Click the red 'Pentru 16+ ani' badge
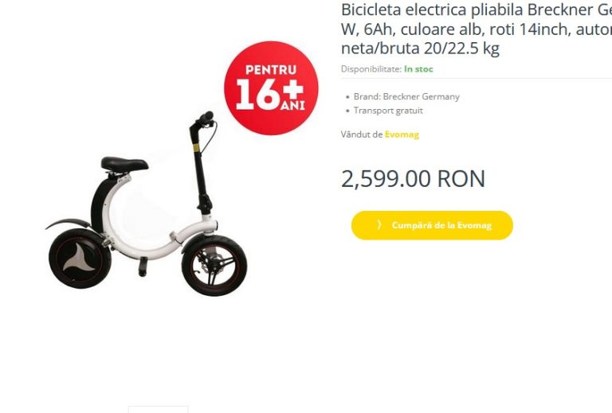Viewport: 612px width, 413px height. [271, 88]
